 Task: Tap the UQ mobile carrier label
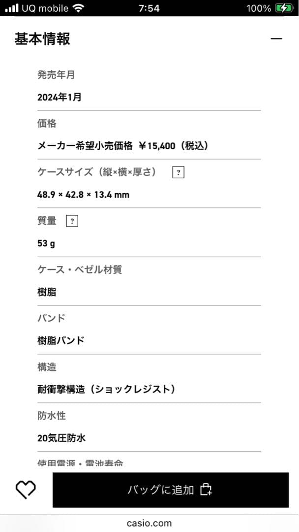pos(46,8)
